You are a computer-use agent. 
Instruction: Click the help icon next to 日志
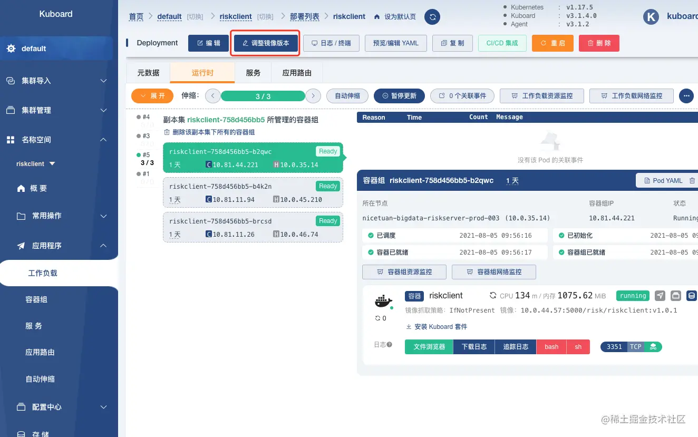pyautogui.click(x=390, y=345)
